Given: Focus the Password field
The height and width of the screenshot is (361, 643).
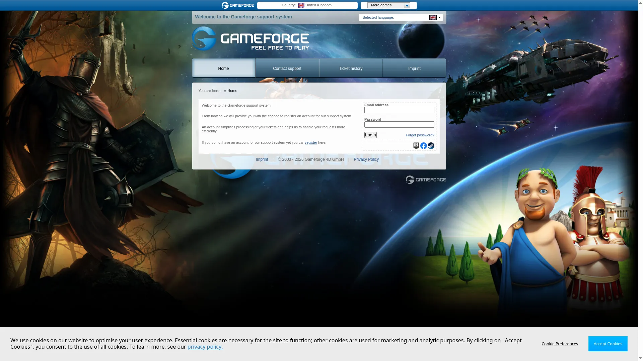Looking at the screenshot, I should point(399,125).
